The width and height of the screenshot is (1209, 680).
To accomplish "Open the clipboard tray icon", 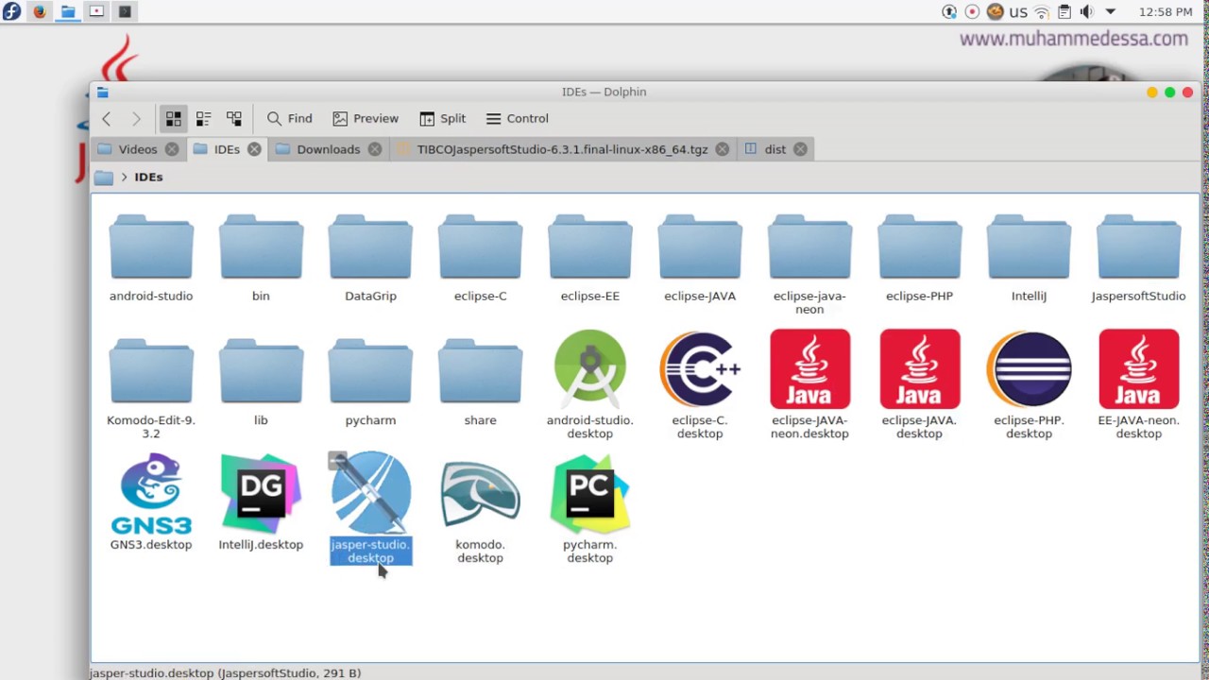I will [1064, 12].
